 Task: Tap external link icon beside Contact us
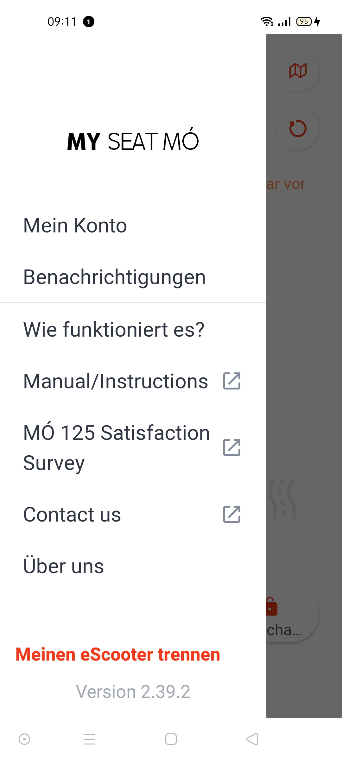232,514
